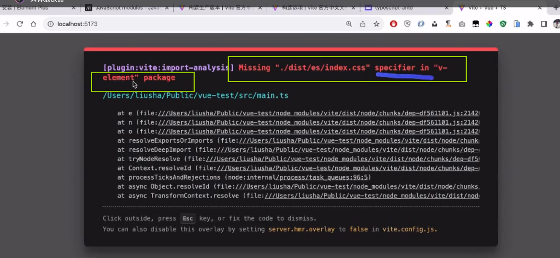The width and height of the screenshot is (560, 258).
Task: Open the AdBlock extension
Action: 393,24
